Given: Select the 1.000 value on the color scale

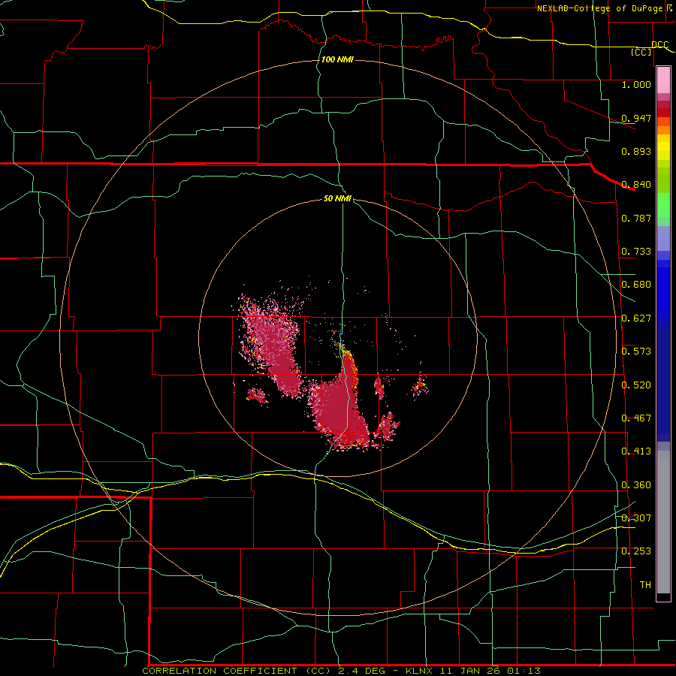Looking at the screenshot, I should click(636, 84).
